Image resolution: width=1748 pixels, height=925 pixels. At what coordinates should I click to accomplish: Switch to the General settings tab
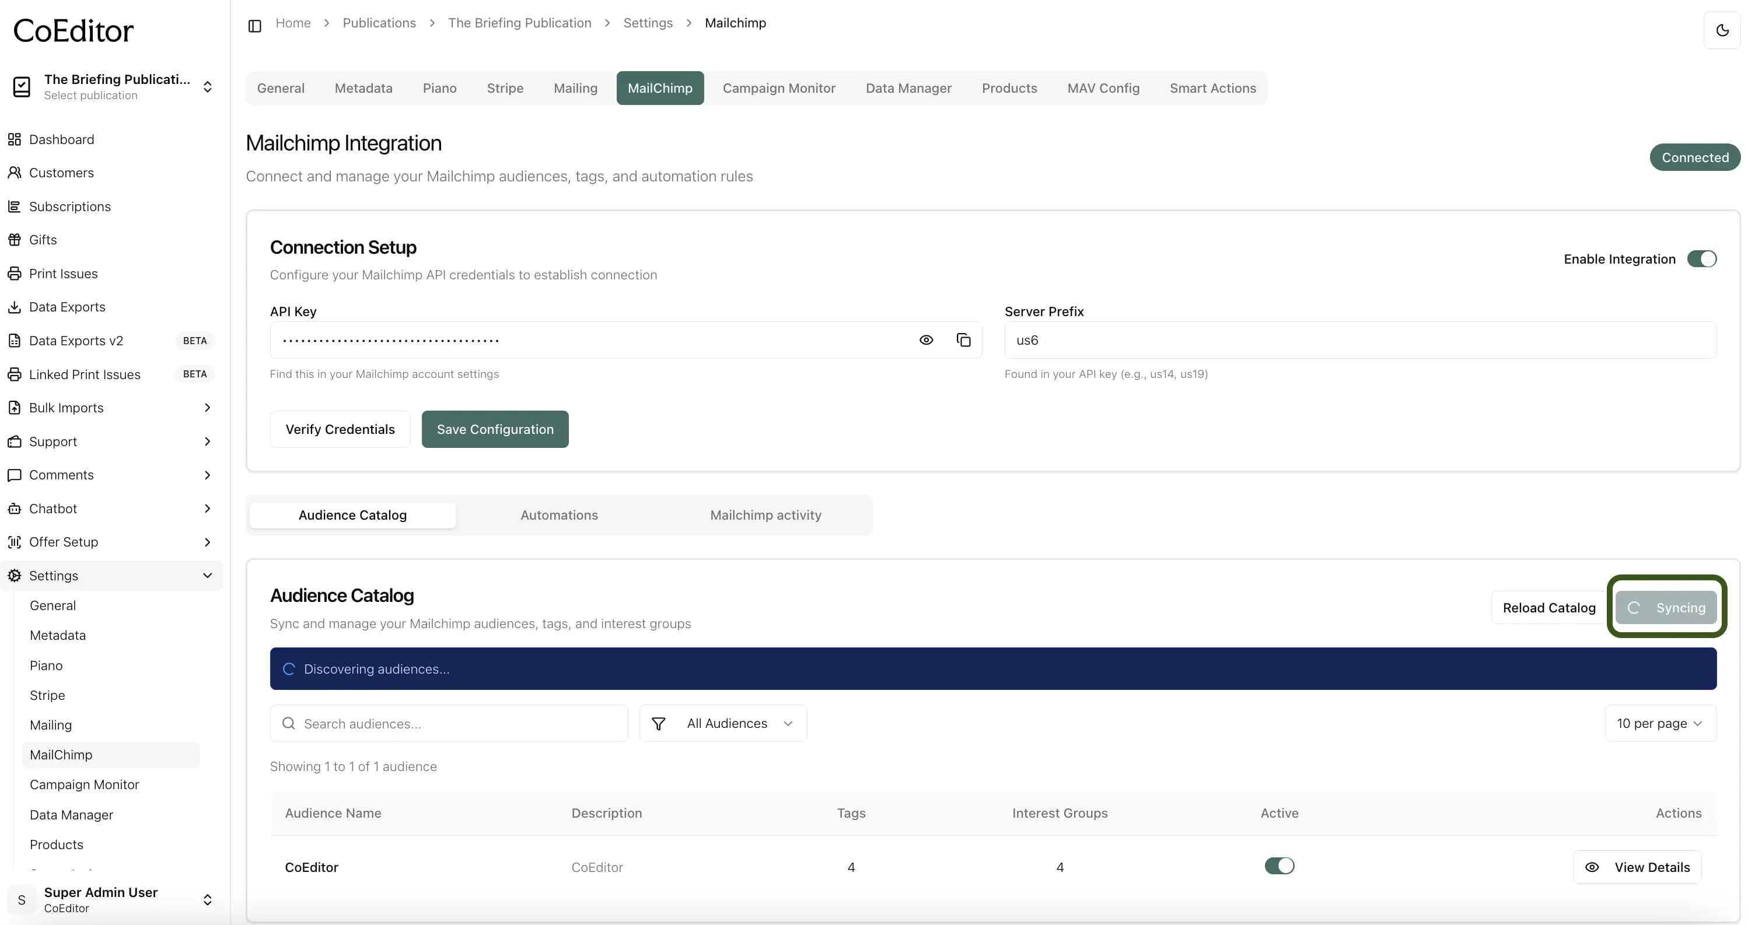(x=280, y=88)
